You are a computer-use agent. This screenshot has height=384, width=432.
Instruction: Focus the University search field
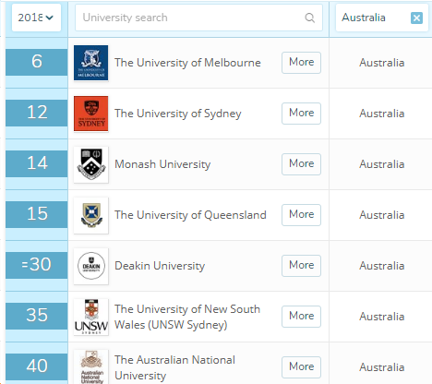pyautogui.click(x=198, y=18)
